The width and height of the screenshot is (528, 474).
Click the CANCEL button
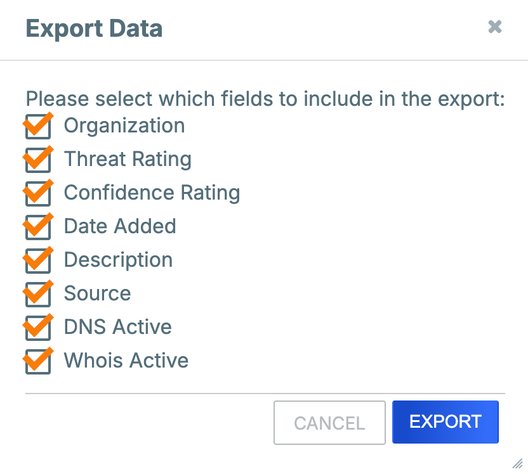329,422
